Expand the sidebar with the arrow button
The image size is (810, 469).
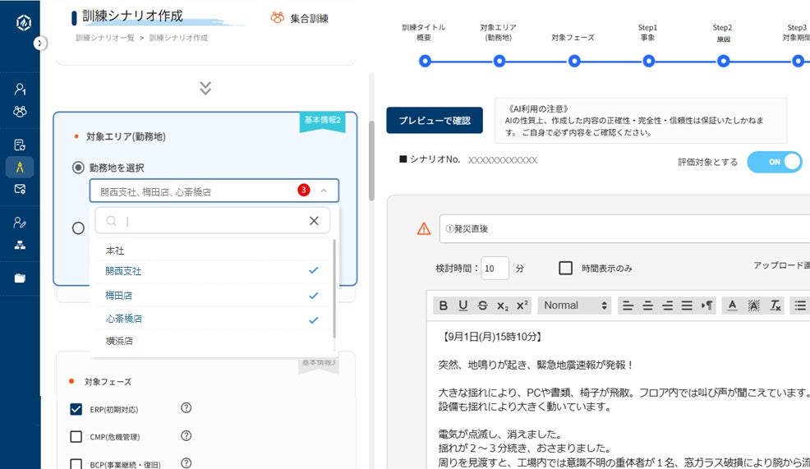pyautogui.click(x=40, y=44)
